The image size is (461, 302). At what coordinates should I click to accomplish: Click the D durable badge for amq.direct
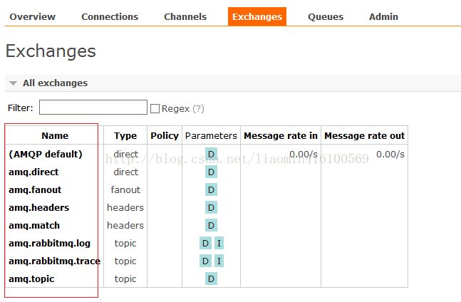click(211, 172)
